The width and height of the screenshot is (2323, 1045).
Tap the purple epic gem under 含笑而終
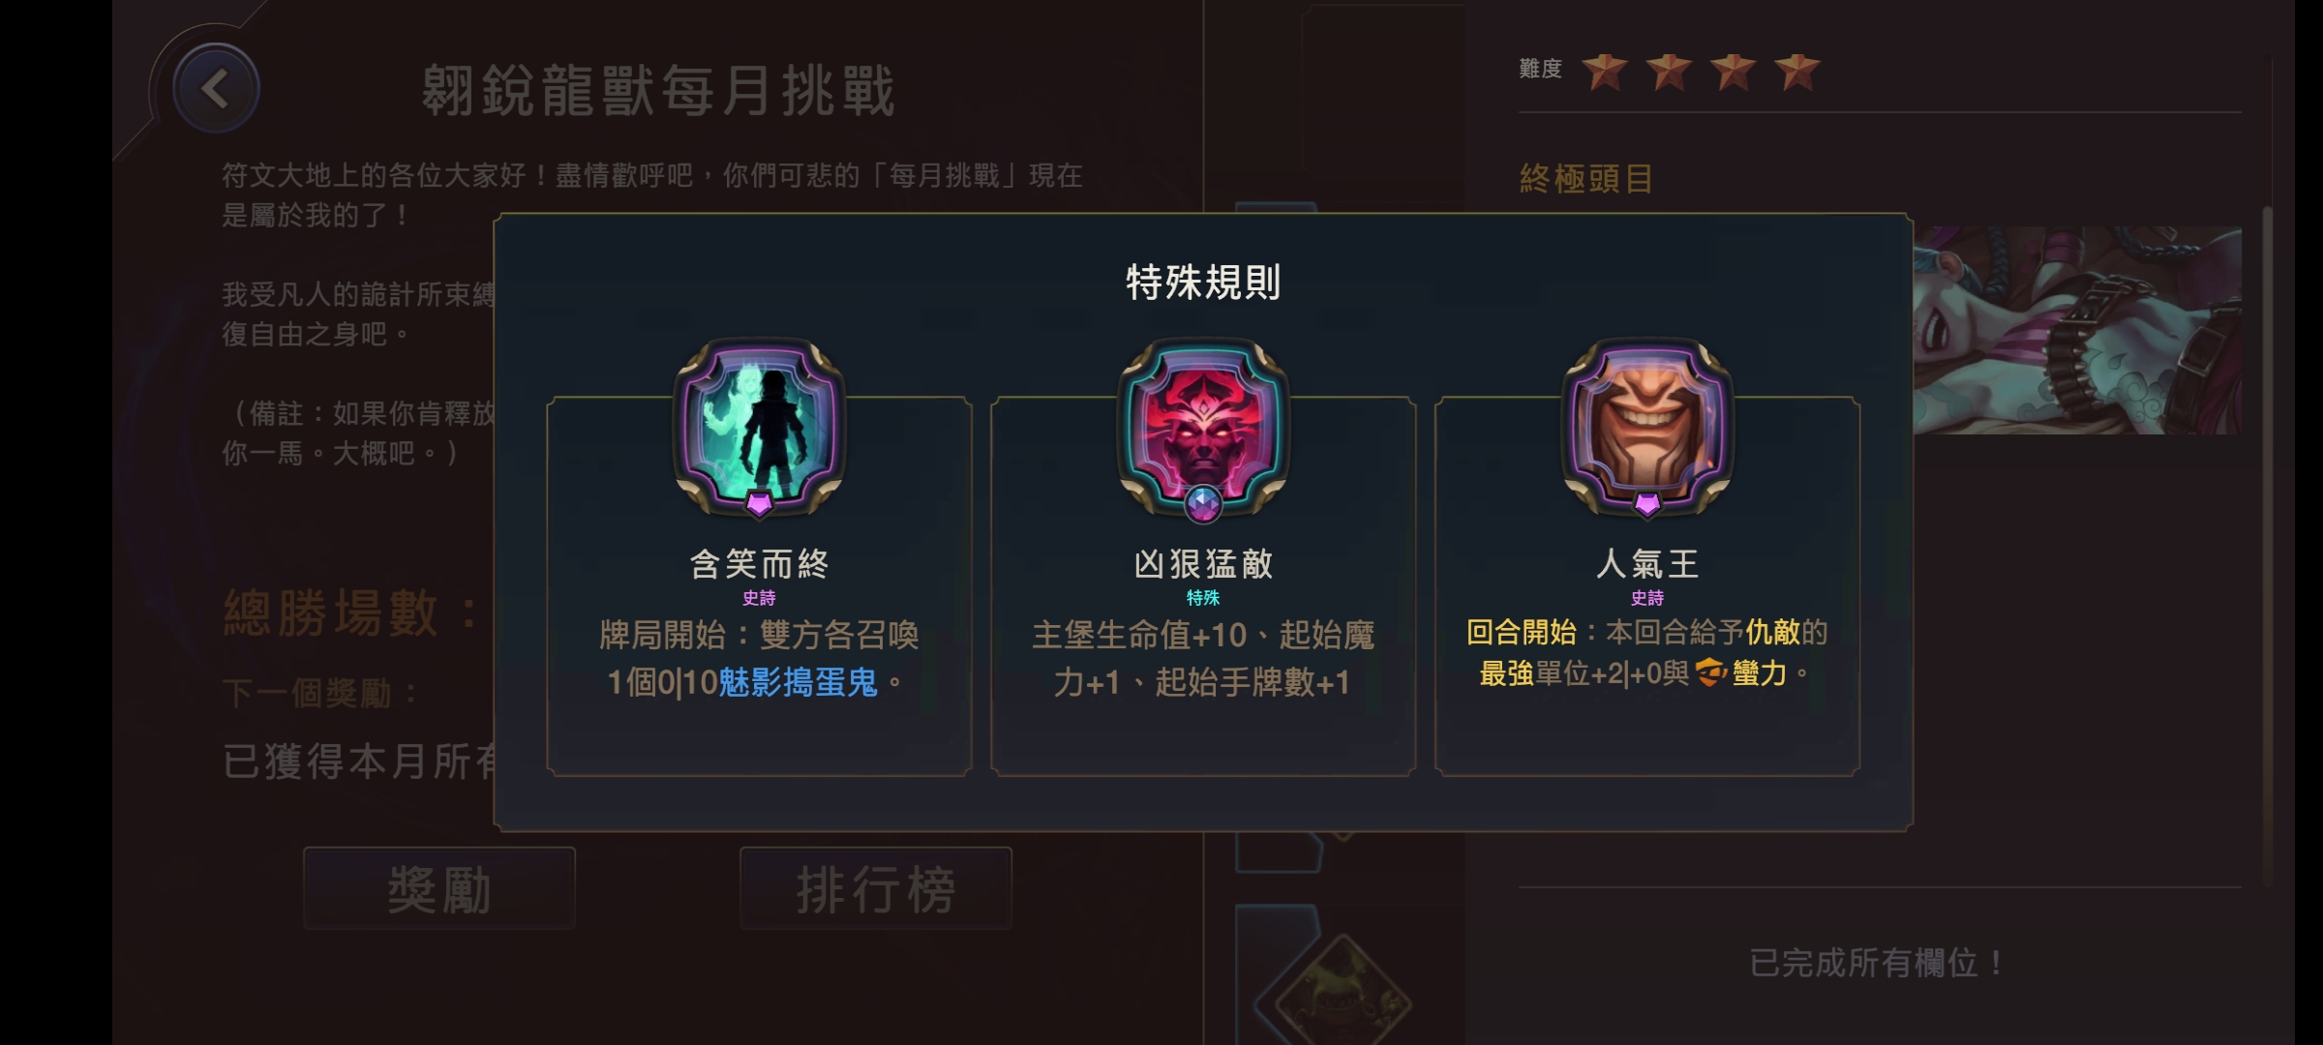759,503
